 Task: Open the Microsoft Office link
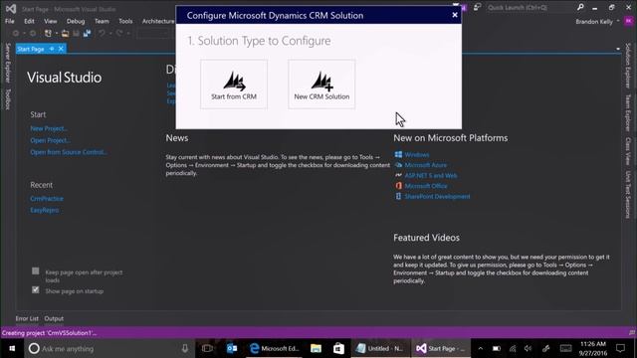click(426, 186)
